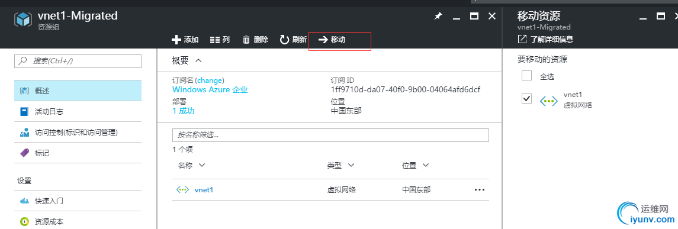678x229 pixels.
Task: Click the 移动 (Move) arrow button
Action: pyautogui.click(x=332, y=40)
